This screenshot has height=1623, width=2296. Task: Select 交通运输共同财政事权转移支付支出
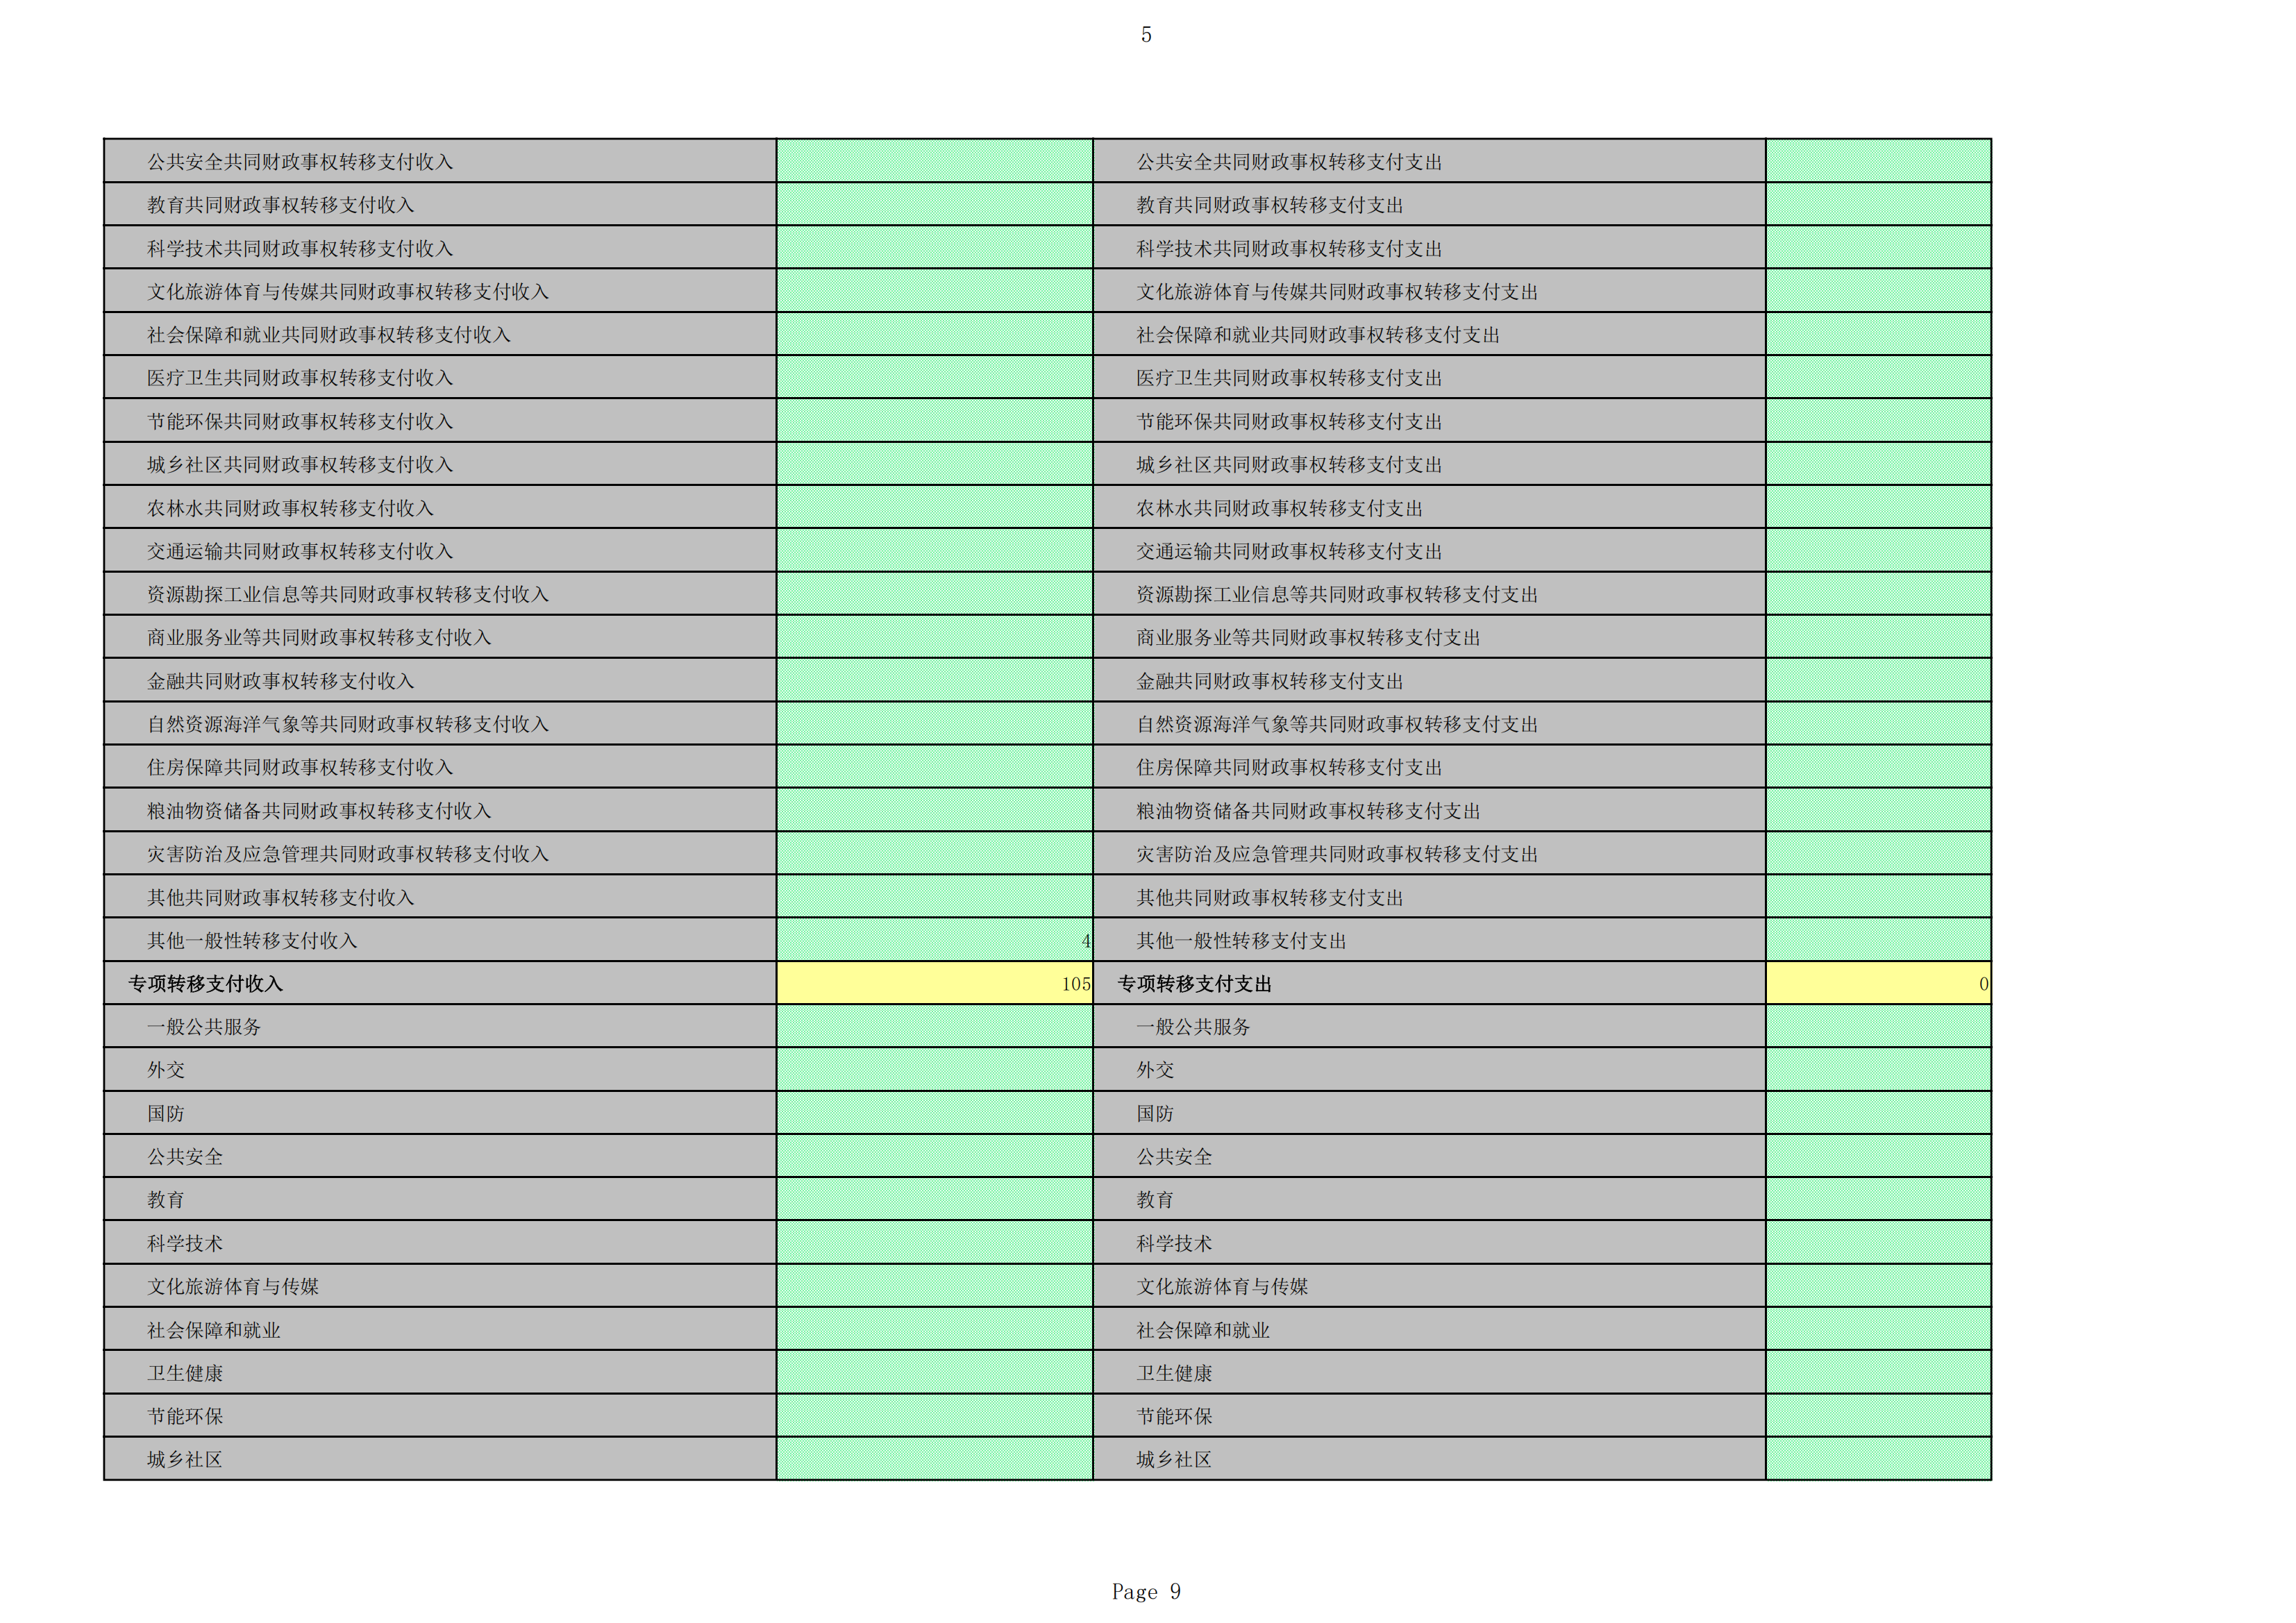(1289, 552)
